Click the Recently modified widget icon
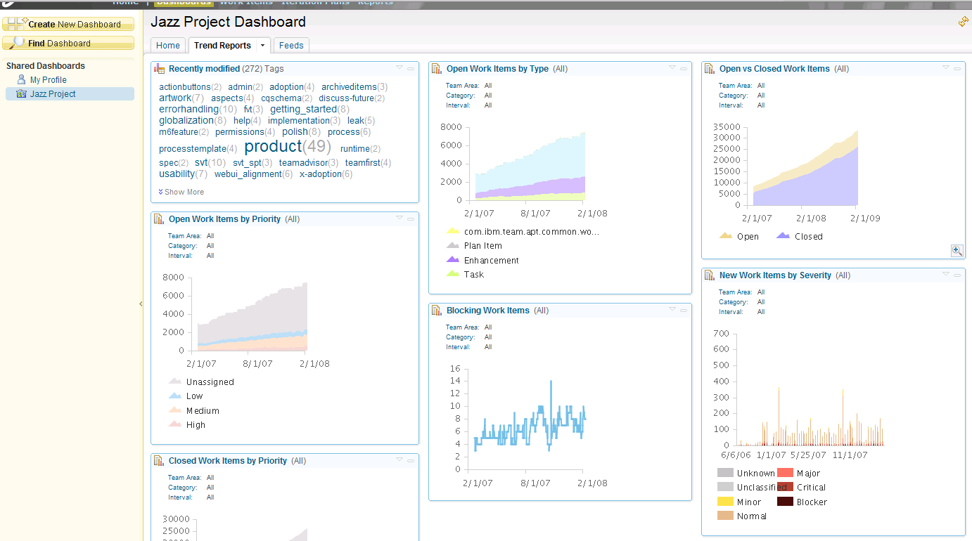The image size is (972, 541). tap(160, 69)
